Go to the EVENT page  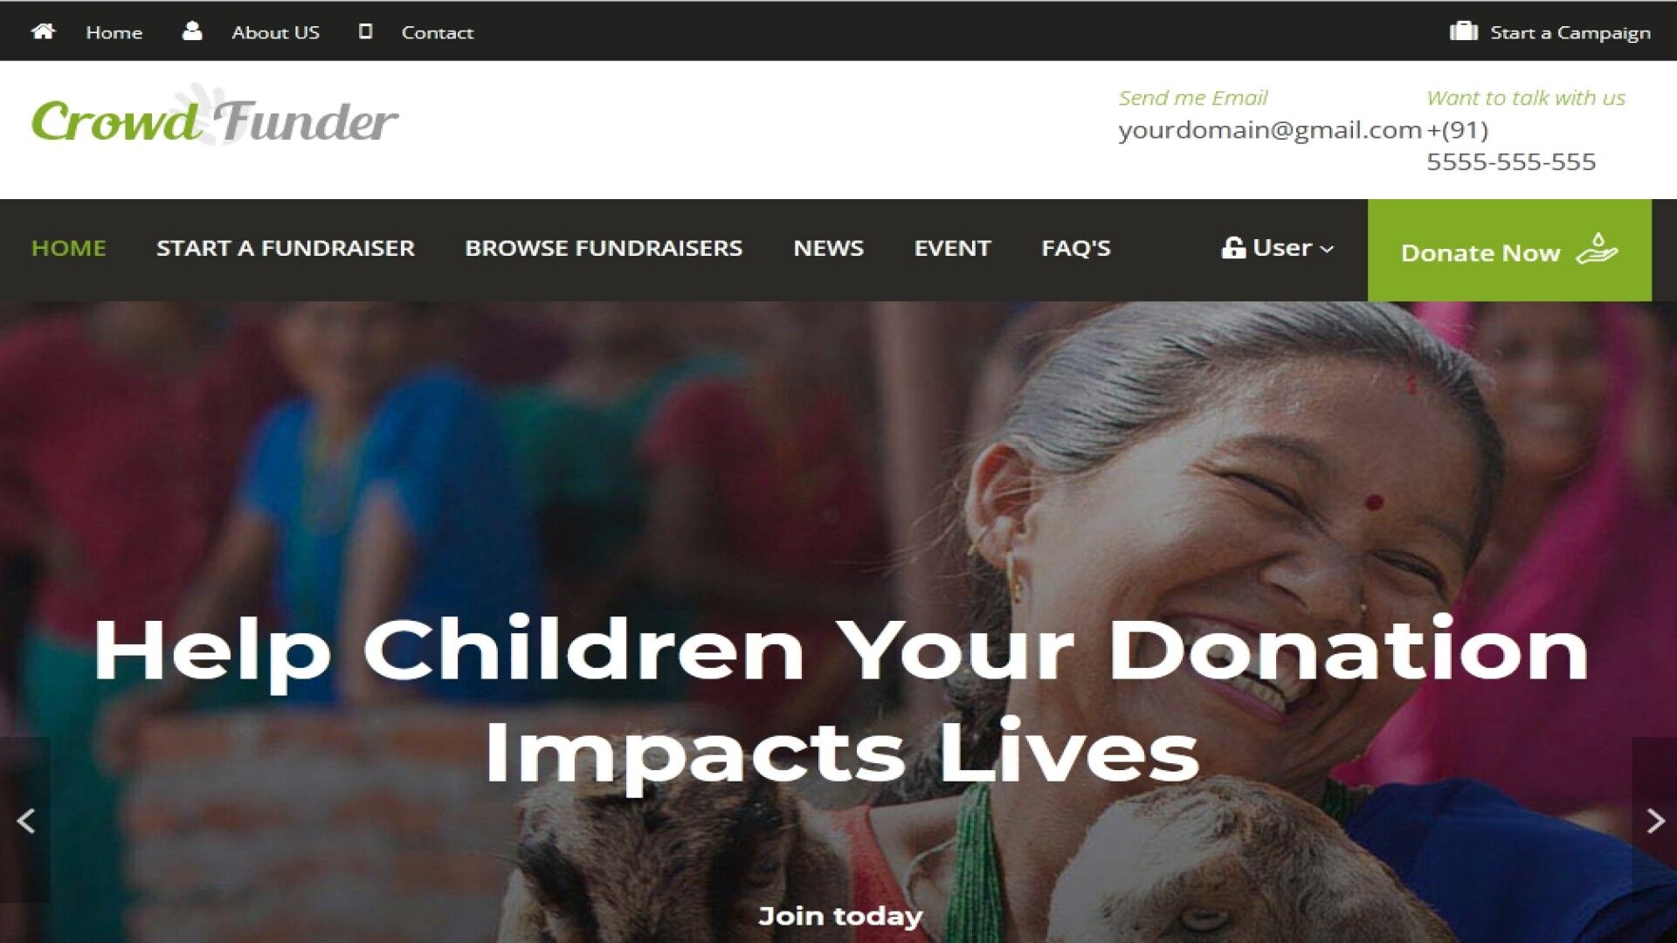click(x=952, y=249)
